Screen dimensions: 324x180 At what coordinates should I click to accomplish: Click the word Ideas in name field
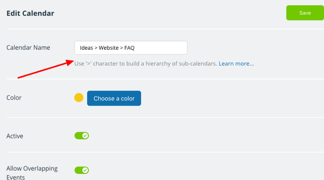tap(86, 48)
